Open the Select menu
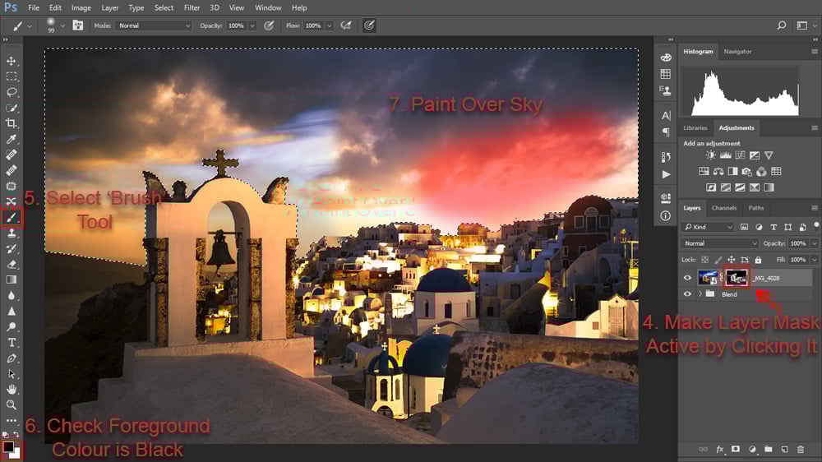This screenshot has height=462, width=822. tap(164, 8)
